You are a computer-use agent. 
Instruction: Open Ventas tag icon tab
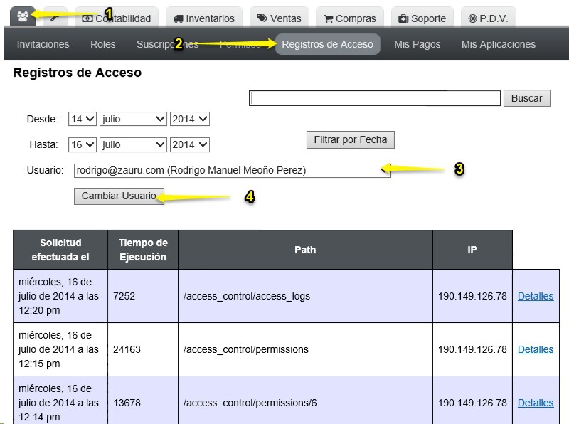pos(279,17)
